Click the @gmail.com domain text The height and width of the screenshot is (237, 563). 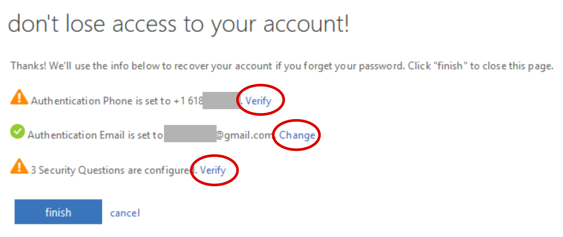click(244, 135)
